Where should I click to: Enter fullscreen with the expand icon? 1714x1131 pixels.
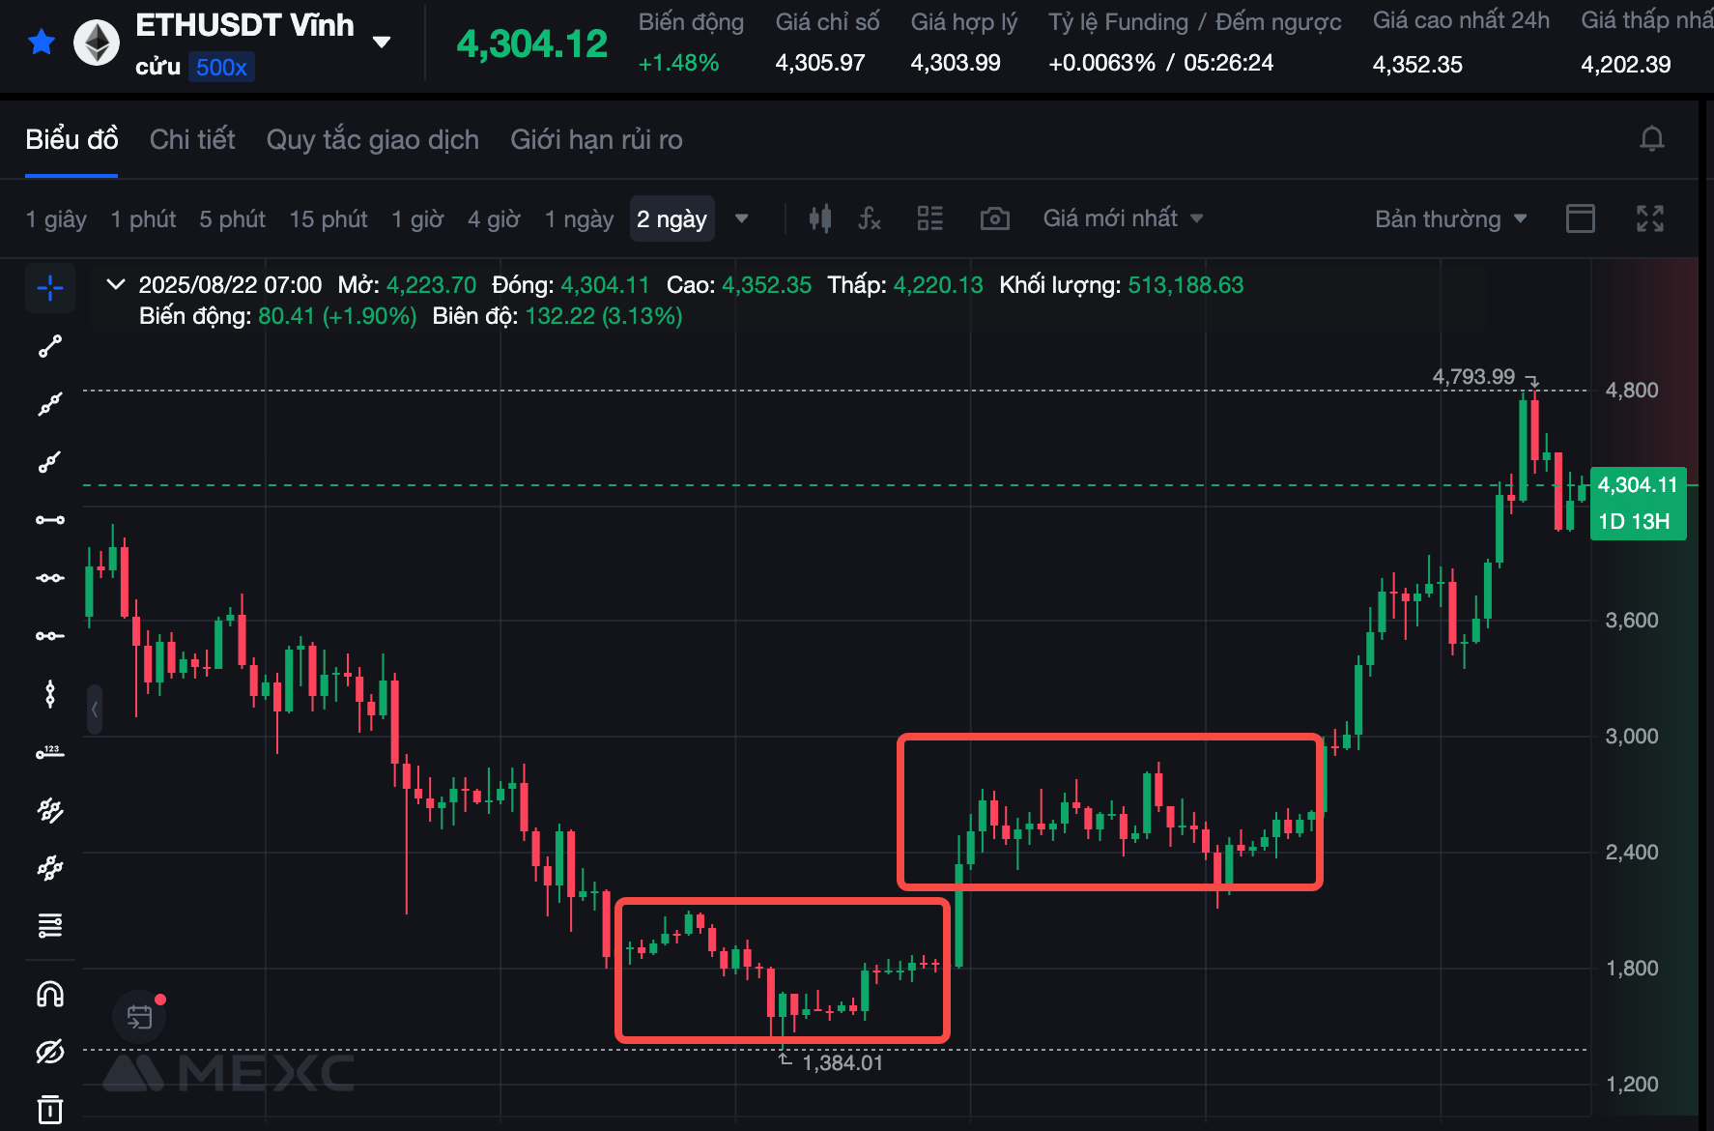click(x=1650, y=218)
